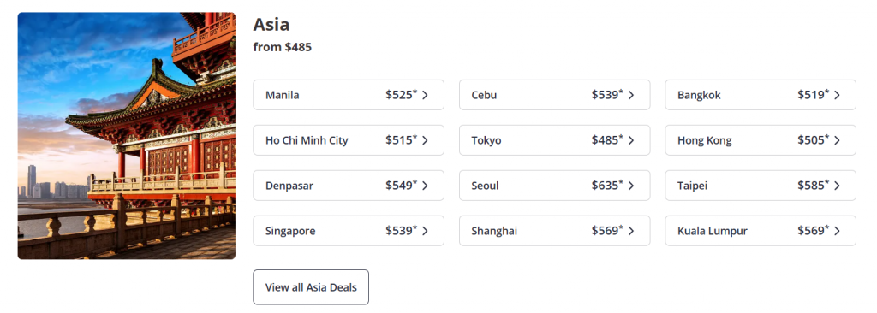Click the arrow icon beside Bangkok $519
The width and height of the screenshot is (877, 313).
click(837, 95)
